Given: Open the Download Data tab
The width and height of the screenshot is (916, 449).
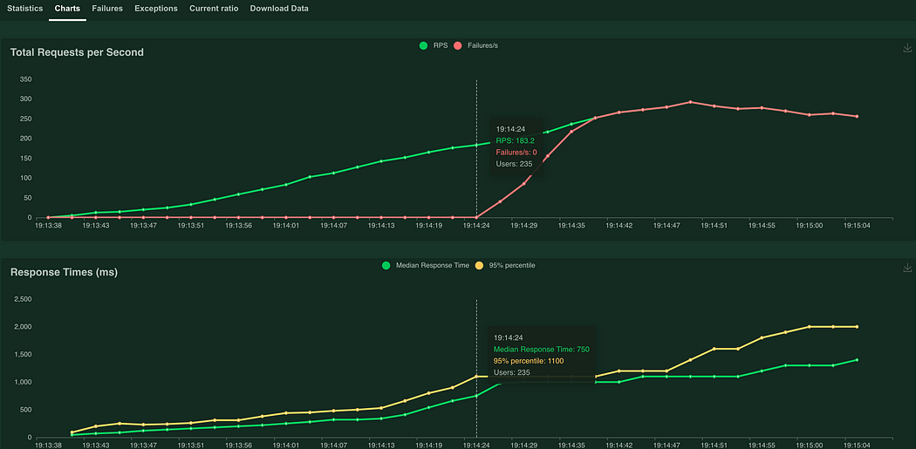Looking at the screenshot, I should pyautogui.click(x=279, y=9).
